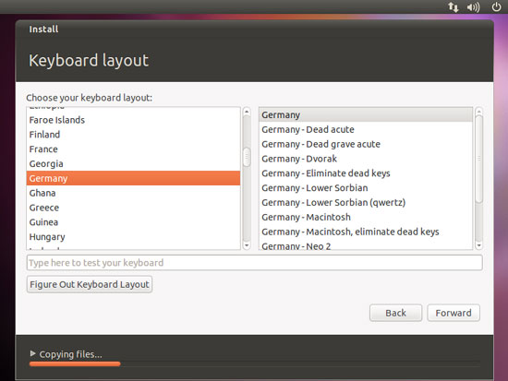Viewport: 508px width, 381px height.
Task: Click the country list scroll-down arrow
Action: coord(247,245)
